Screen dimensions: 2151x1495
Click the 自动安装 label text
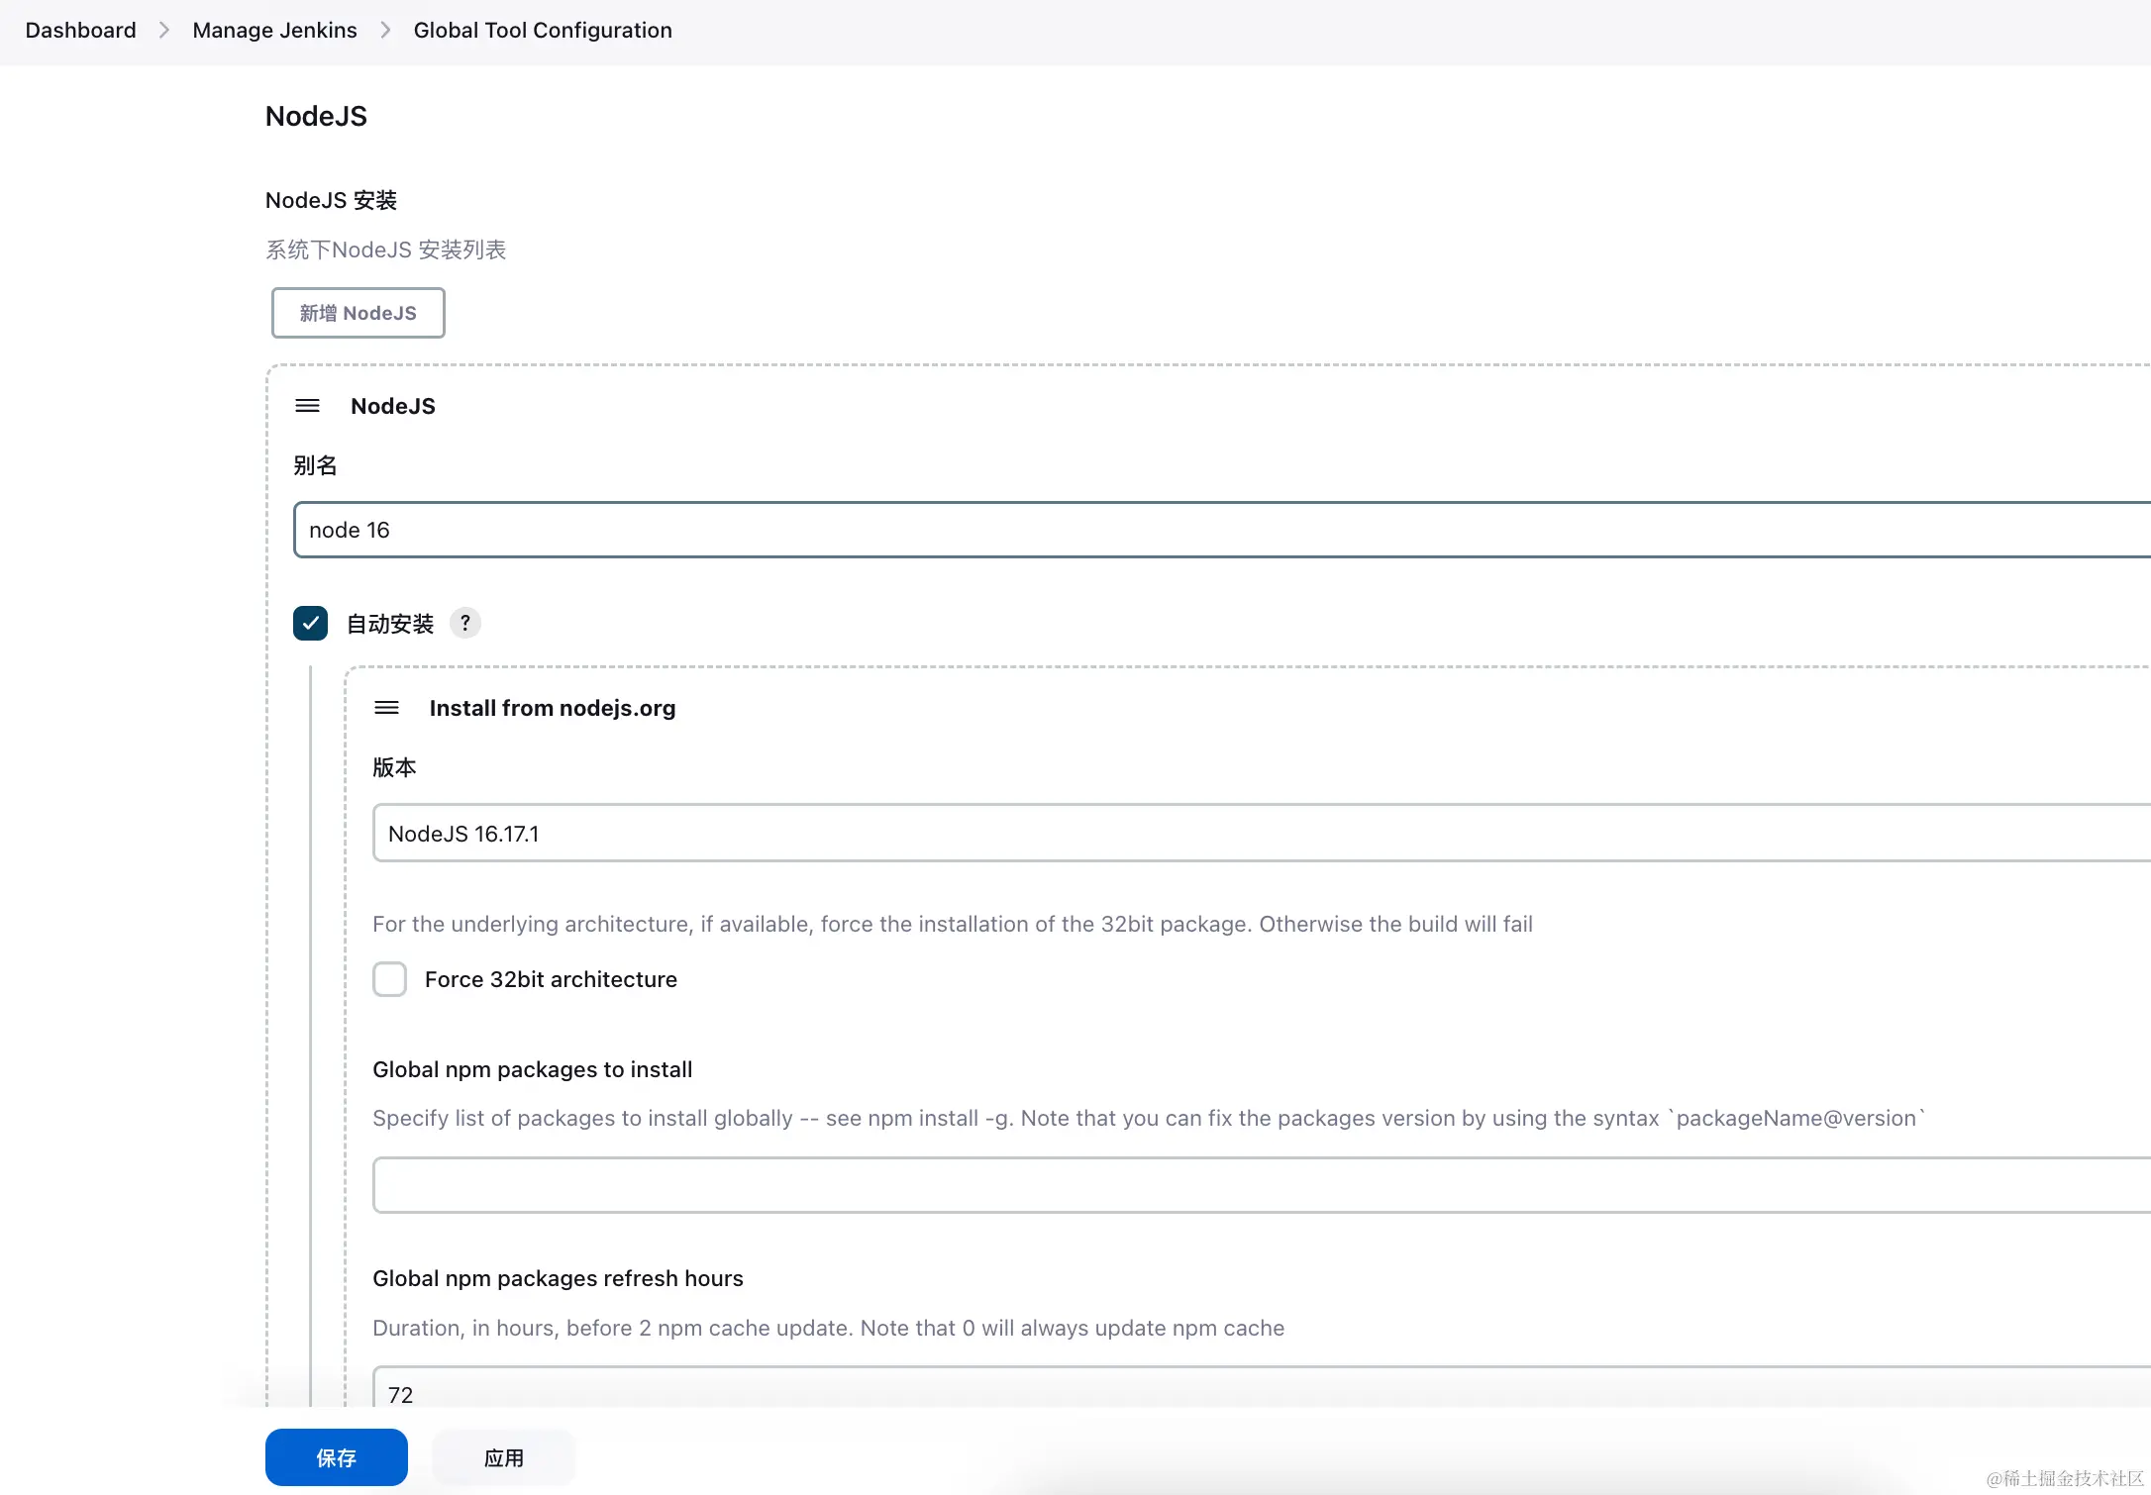click(390, 624)
